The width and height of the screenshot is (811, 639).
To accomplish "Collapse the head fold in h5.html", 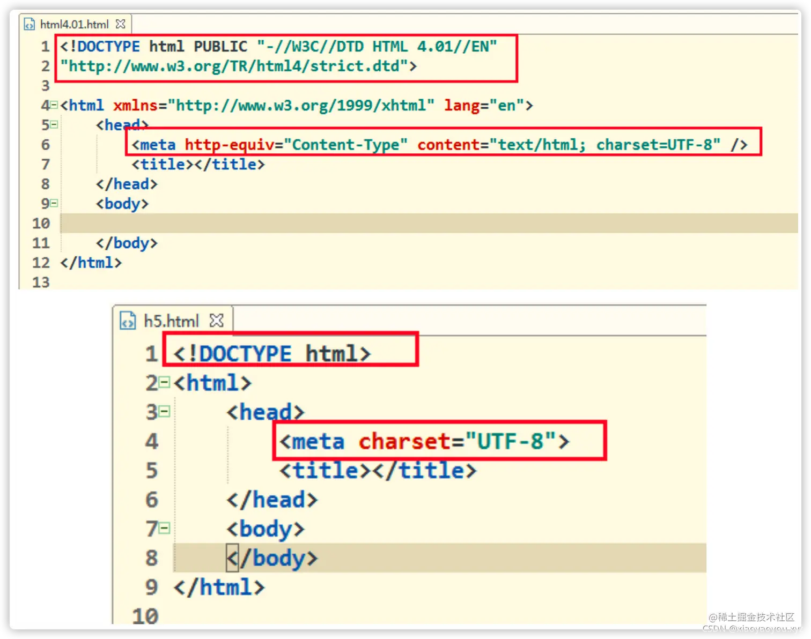I will click(165, 412).
